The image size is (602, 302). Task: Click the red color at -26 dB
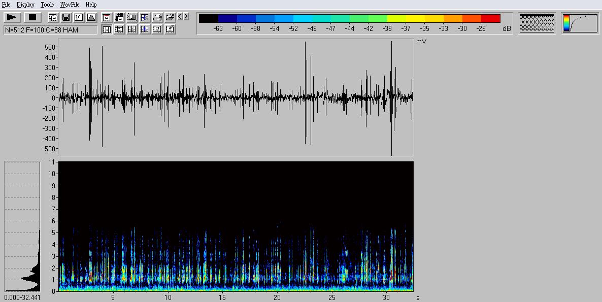(x=490, y=19)
